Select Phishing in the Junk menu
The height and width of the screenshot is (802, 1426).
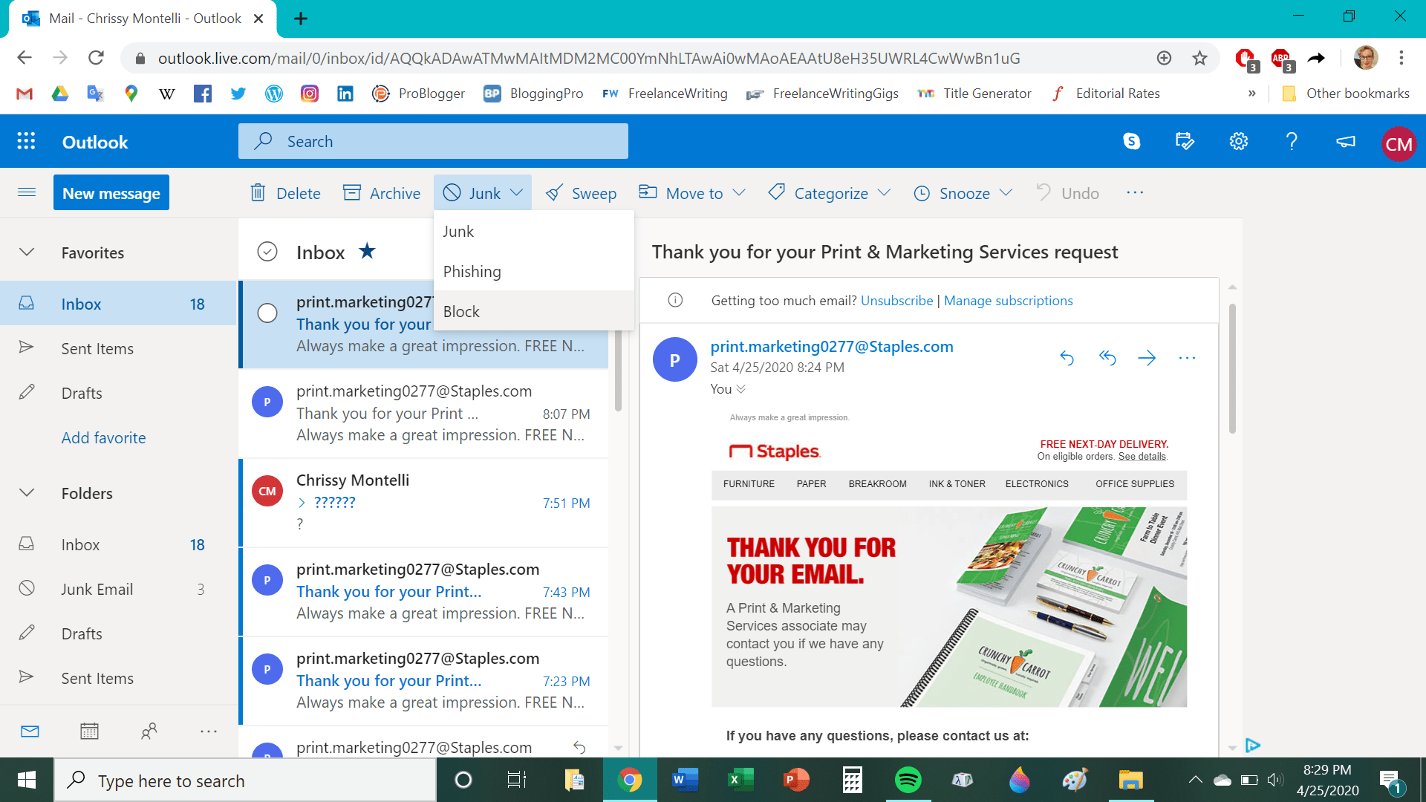click(x=472, y=271)
